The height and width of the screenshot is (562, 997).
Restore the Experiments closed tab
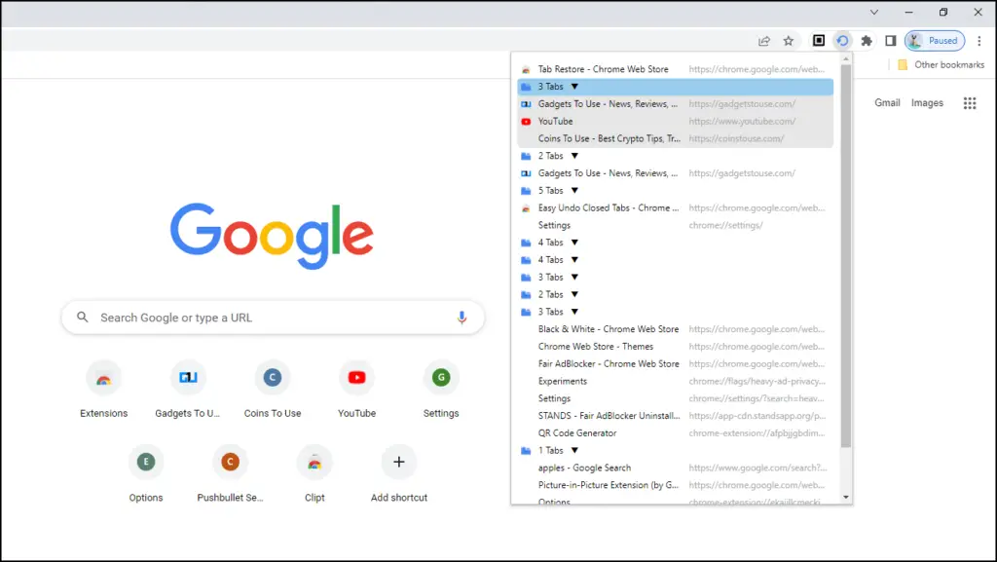point(676,382)
